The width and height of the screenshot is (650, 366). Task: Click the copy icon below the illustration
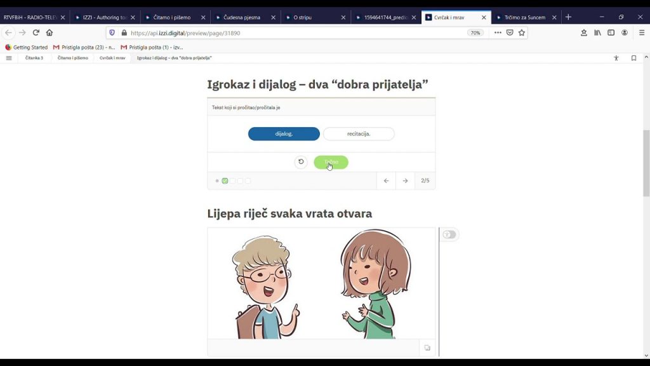point(427,348)
